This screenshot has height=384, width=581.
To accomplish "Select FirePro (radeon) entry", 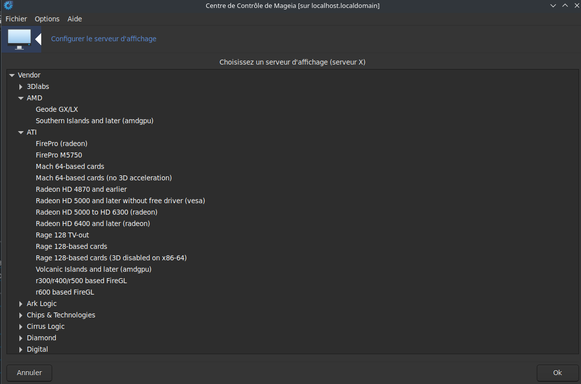I will pyautogui.click(x=62, y=144).
